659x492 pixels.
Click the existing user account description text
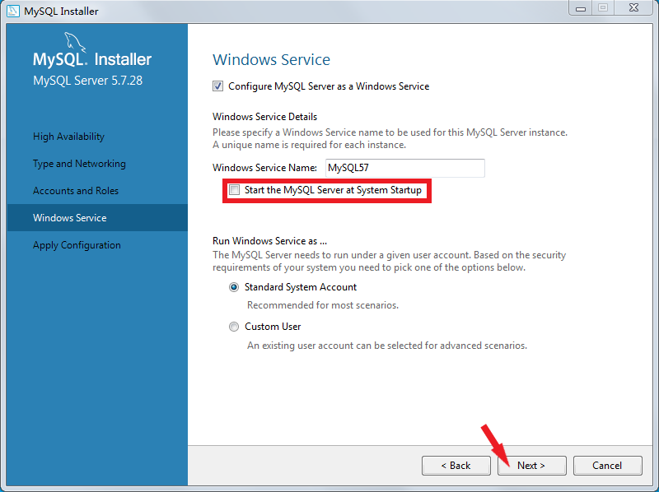click(387, 346)
